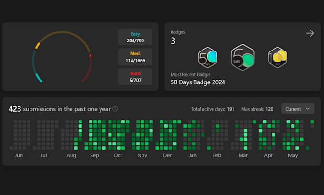324x195 pixels.
Task: Click the Nov month label
Action: coord(142,155)
